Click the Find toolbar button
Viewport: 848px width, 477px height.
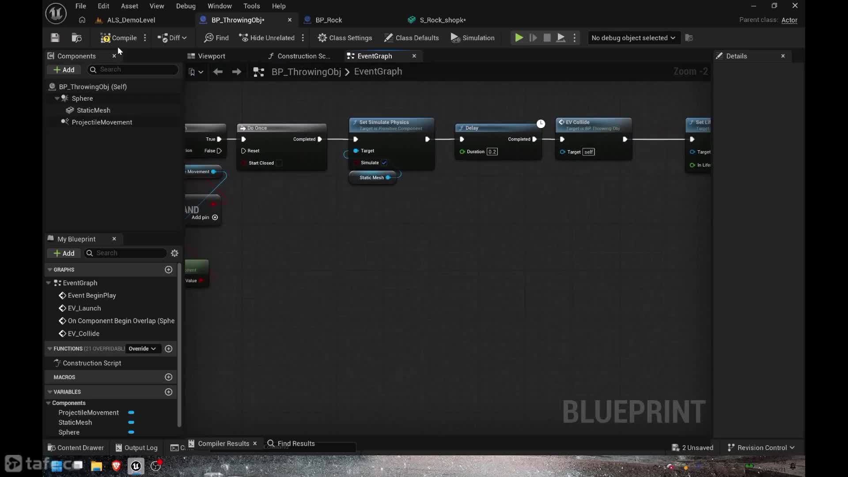[x=216, y=38]
